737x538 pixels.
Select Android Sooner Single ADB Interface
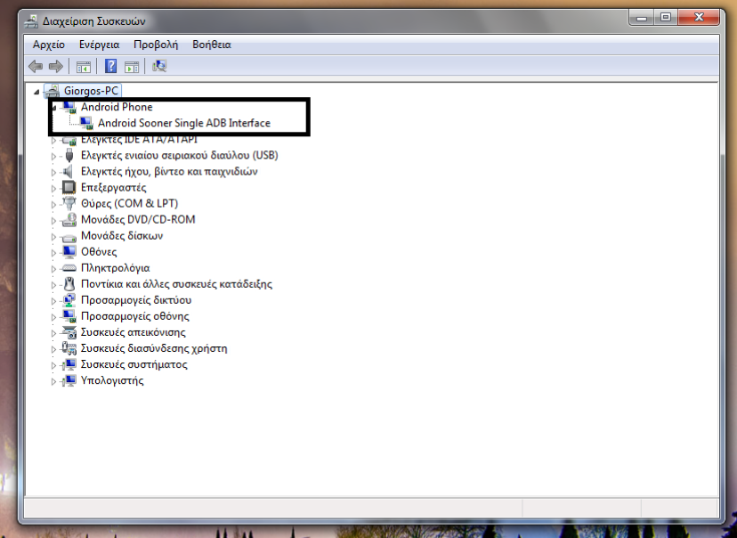point(183,123)
